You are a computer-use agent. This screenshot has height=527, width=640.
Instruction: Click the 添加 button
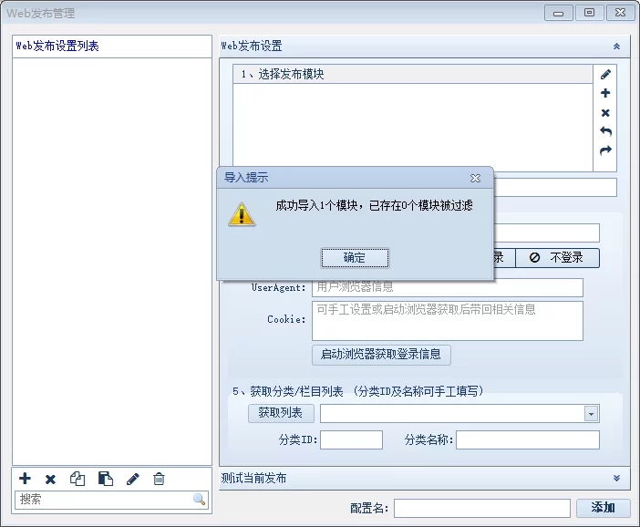(x=604, y=508)
